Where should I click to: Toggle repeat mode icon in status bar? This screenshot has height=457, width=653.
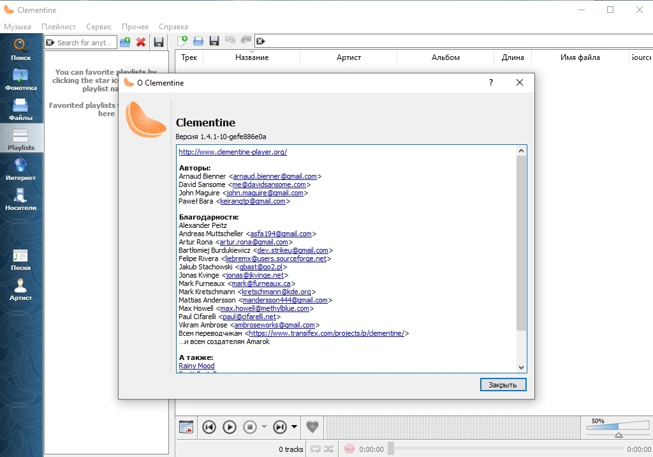[316, 449]
